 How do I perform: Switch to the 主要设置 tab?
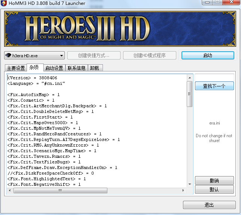(16, 68)
